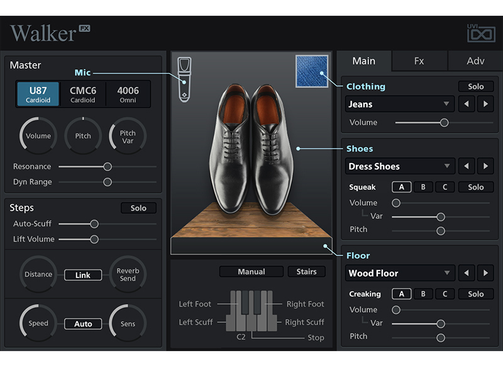Open the Dress Shoes dropdown
Screen dimensions: 503x370
[x=400, y=166]
